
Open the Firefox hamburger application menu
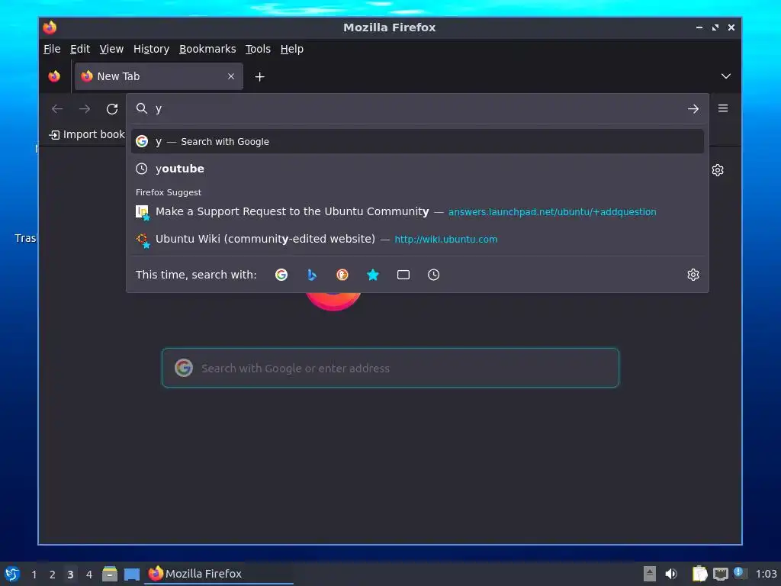pos(723,108)
